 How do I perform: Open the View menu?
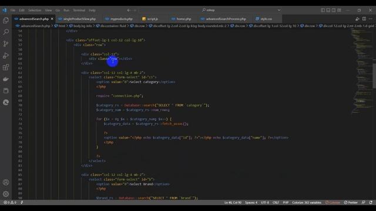pyautogui.click(x=48, y=11)
